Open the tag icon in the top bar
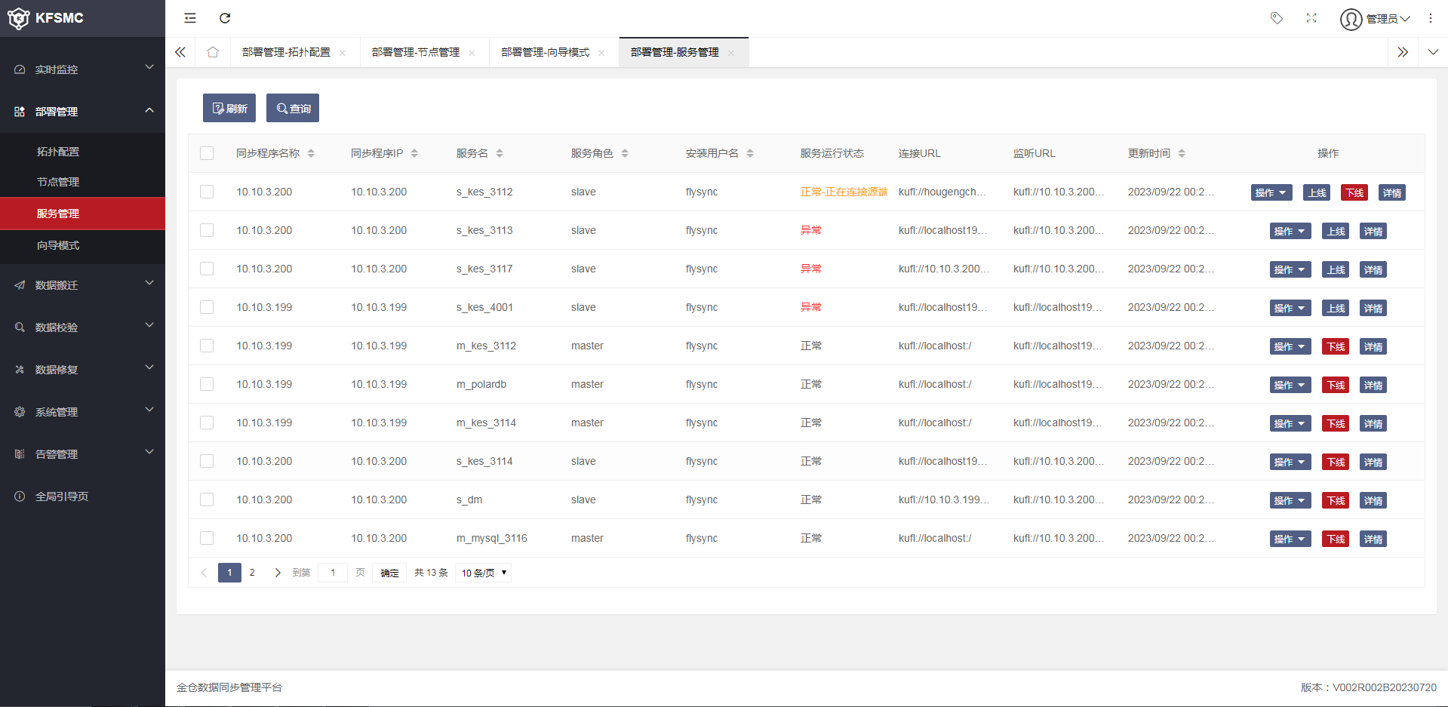This screenshot has width=1448, height=707. pos(1277,17)
